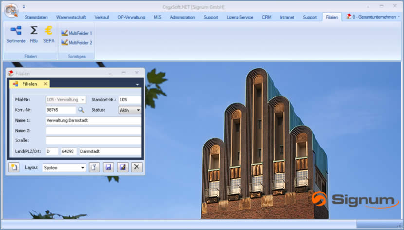Screen dimensions: 404x230
Task: Click the OrgaSoft application orb button
Action: point(11,9)
